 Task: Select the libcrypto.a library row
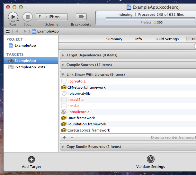click(x=128, y=81)
